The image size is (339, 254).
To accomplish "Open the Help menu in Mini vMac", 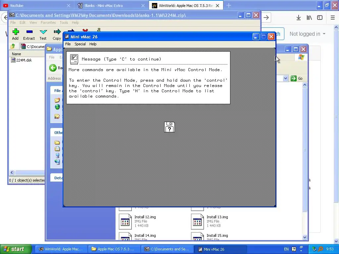I will click(93, 44).
